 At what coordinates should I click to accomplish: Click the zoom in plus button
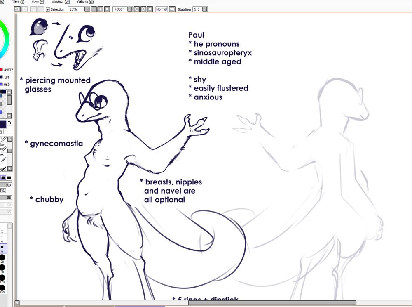point(101,9)
